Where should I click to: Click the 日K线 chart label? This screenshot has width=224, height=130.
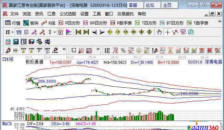pos(8,59)
